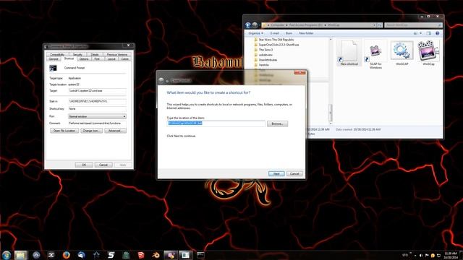463x260 pixels.
Task: Click the Change Icon button
Action: pyautogui.click(x=91, y=131)
